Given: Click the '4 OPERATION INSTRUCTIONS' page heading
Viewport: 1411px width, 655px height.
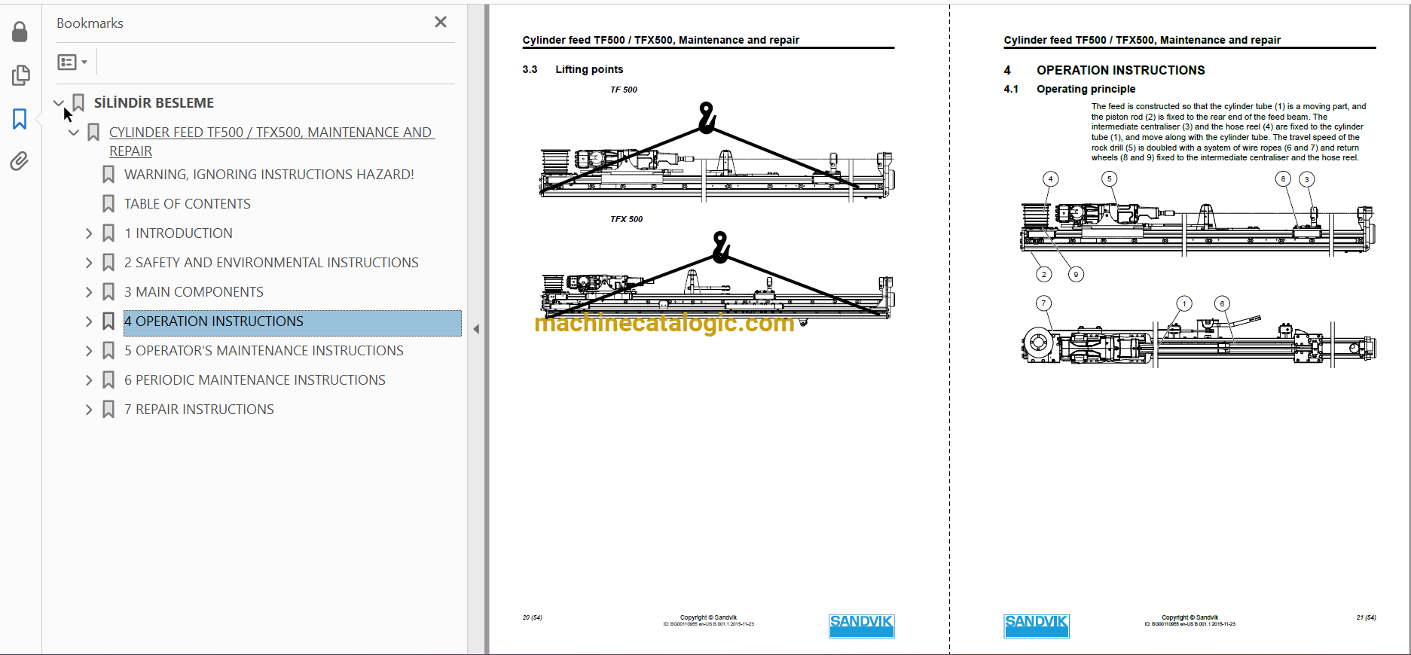Looking at the screenshot, I should coord(1104,70).
